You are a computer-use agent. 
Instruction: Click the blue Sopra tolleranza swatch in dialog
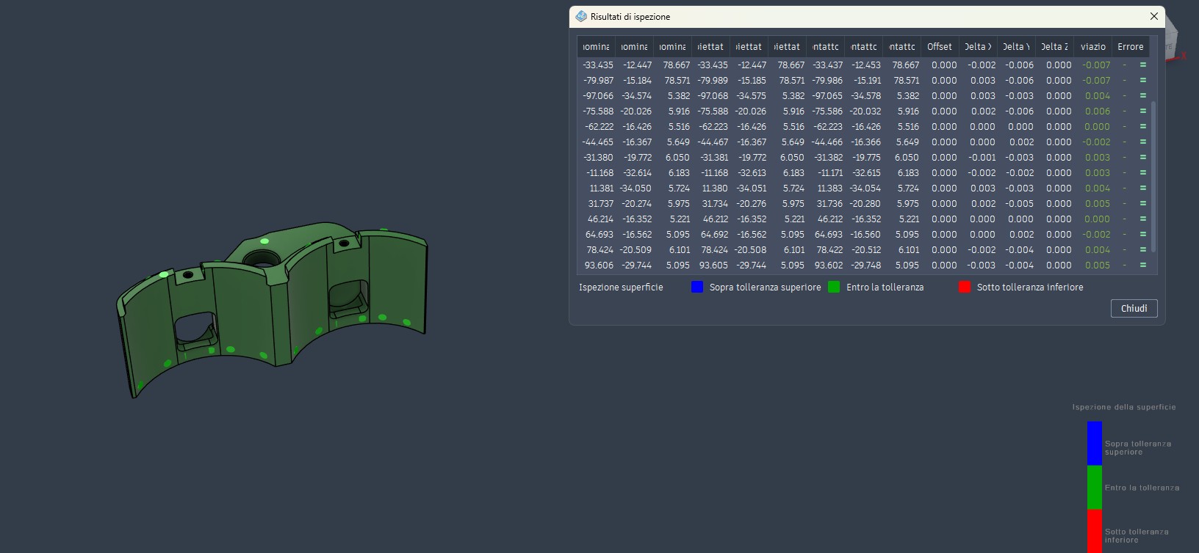point(697,287)
